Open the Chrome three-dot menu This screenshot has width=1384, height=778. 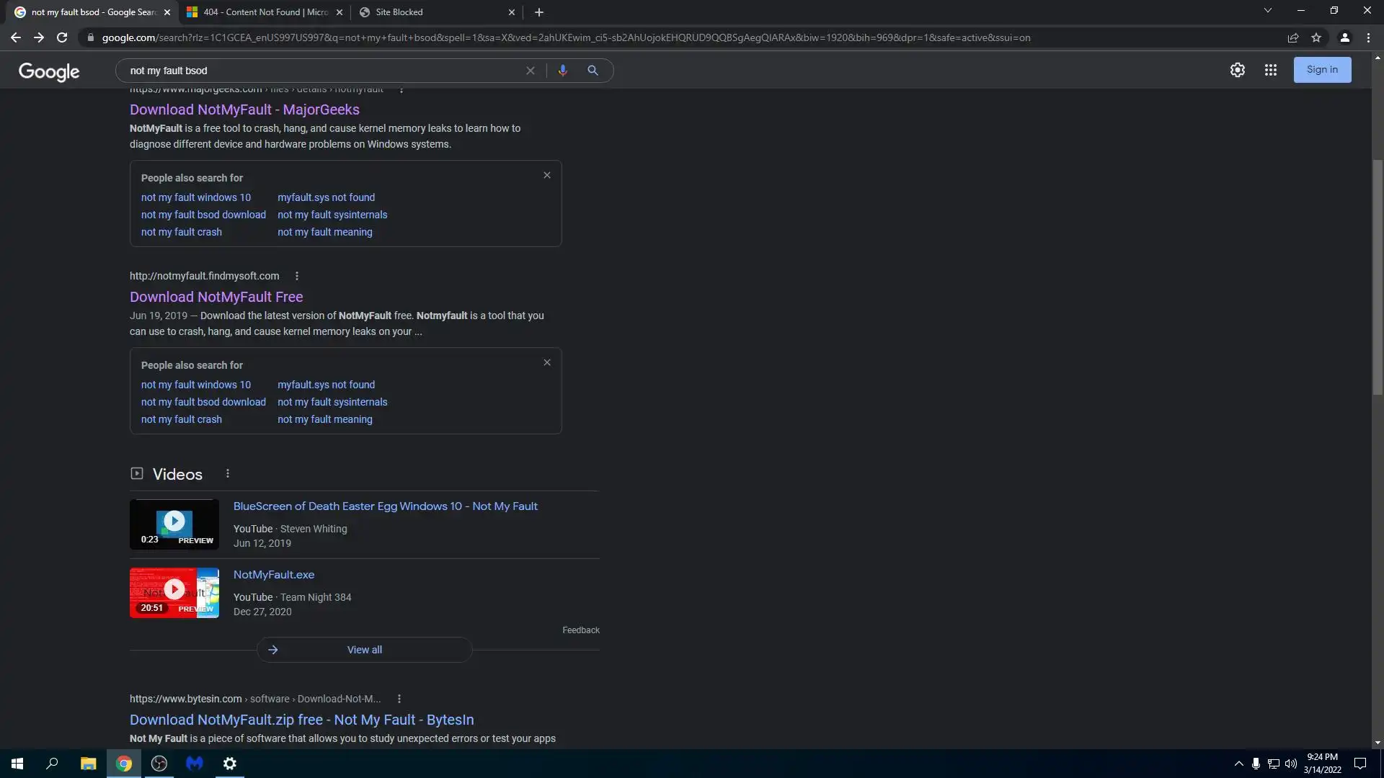click(x=1368, y=37)
